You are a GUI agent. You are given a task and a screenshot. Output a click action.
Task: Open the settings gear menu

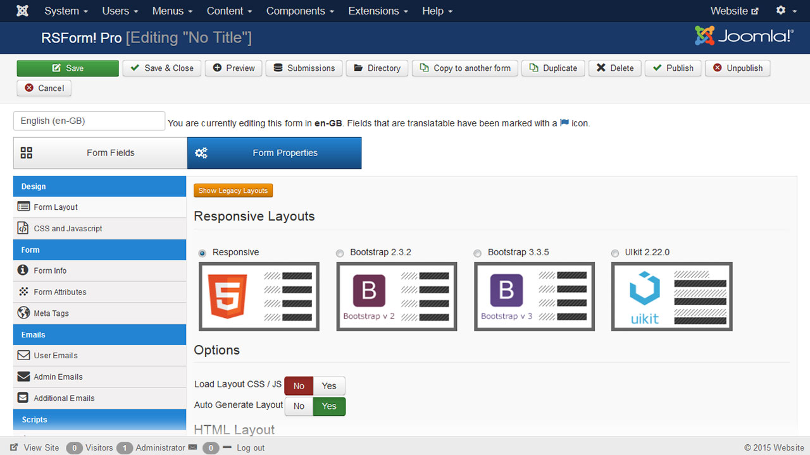785,11
